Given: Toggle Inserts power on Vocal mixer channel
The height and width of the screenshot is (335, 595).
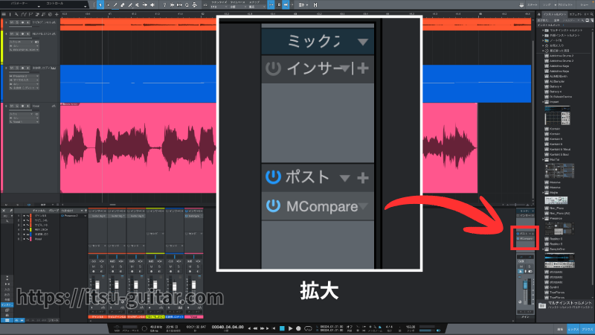Looking at the screenshot, I should coord(187,211).
